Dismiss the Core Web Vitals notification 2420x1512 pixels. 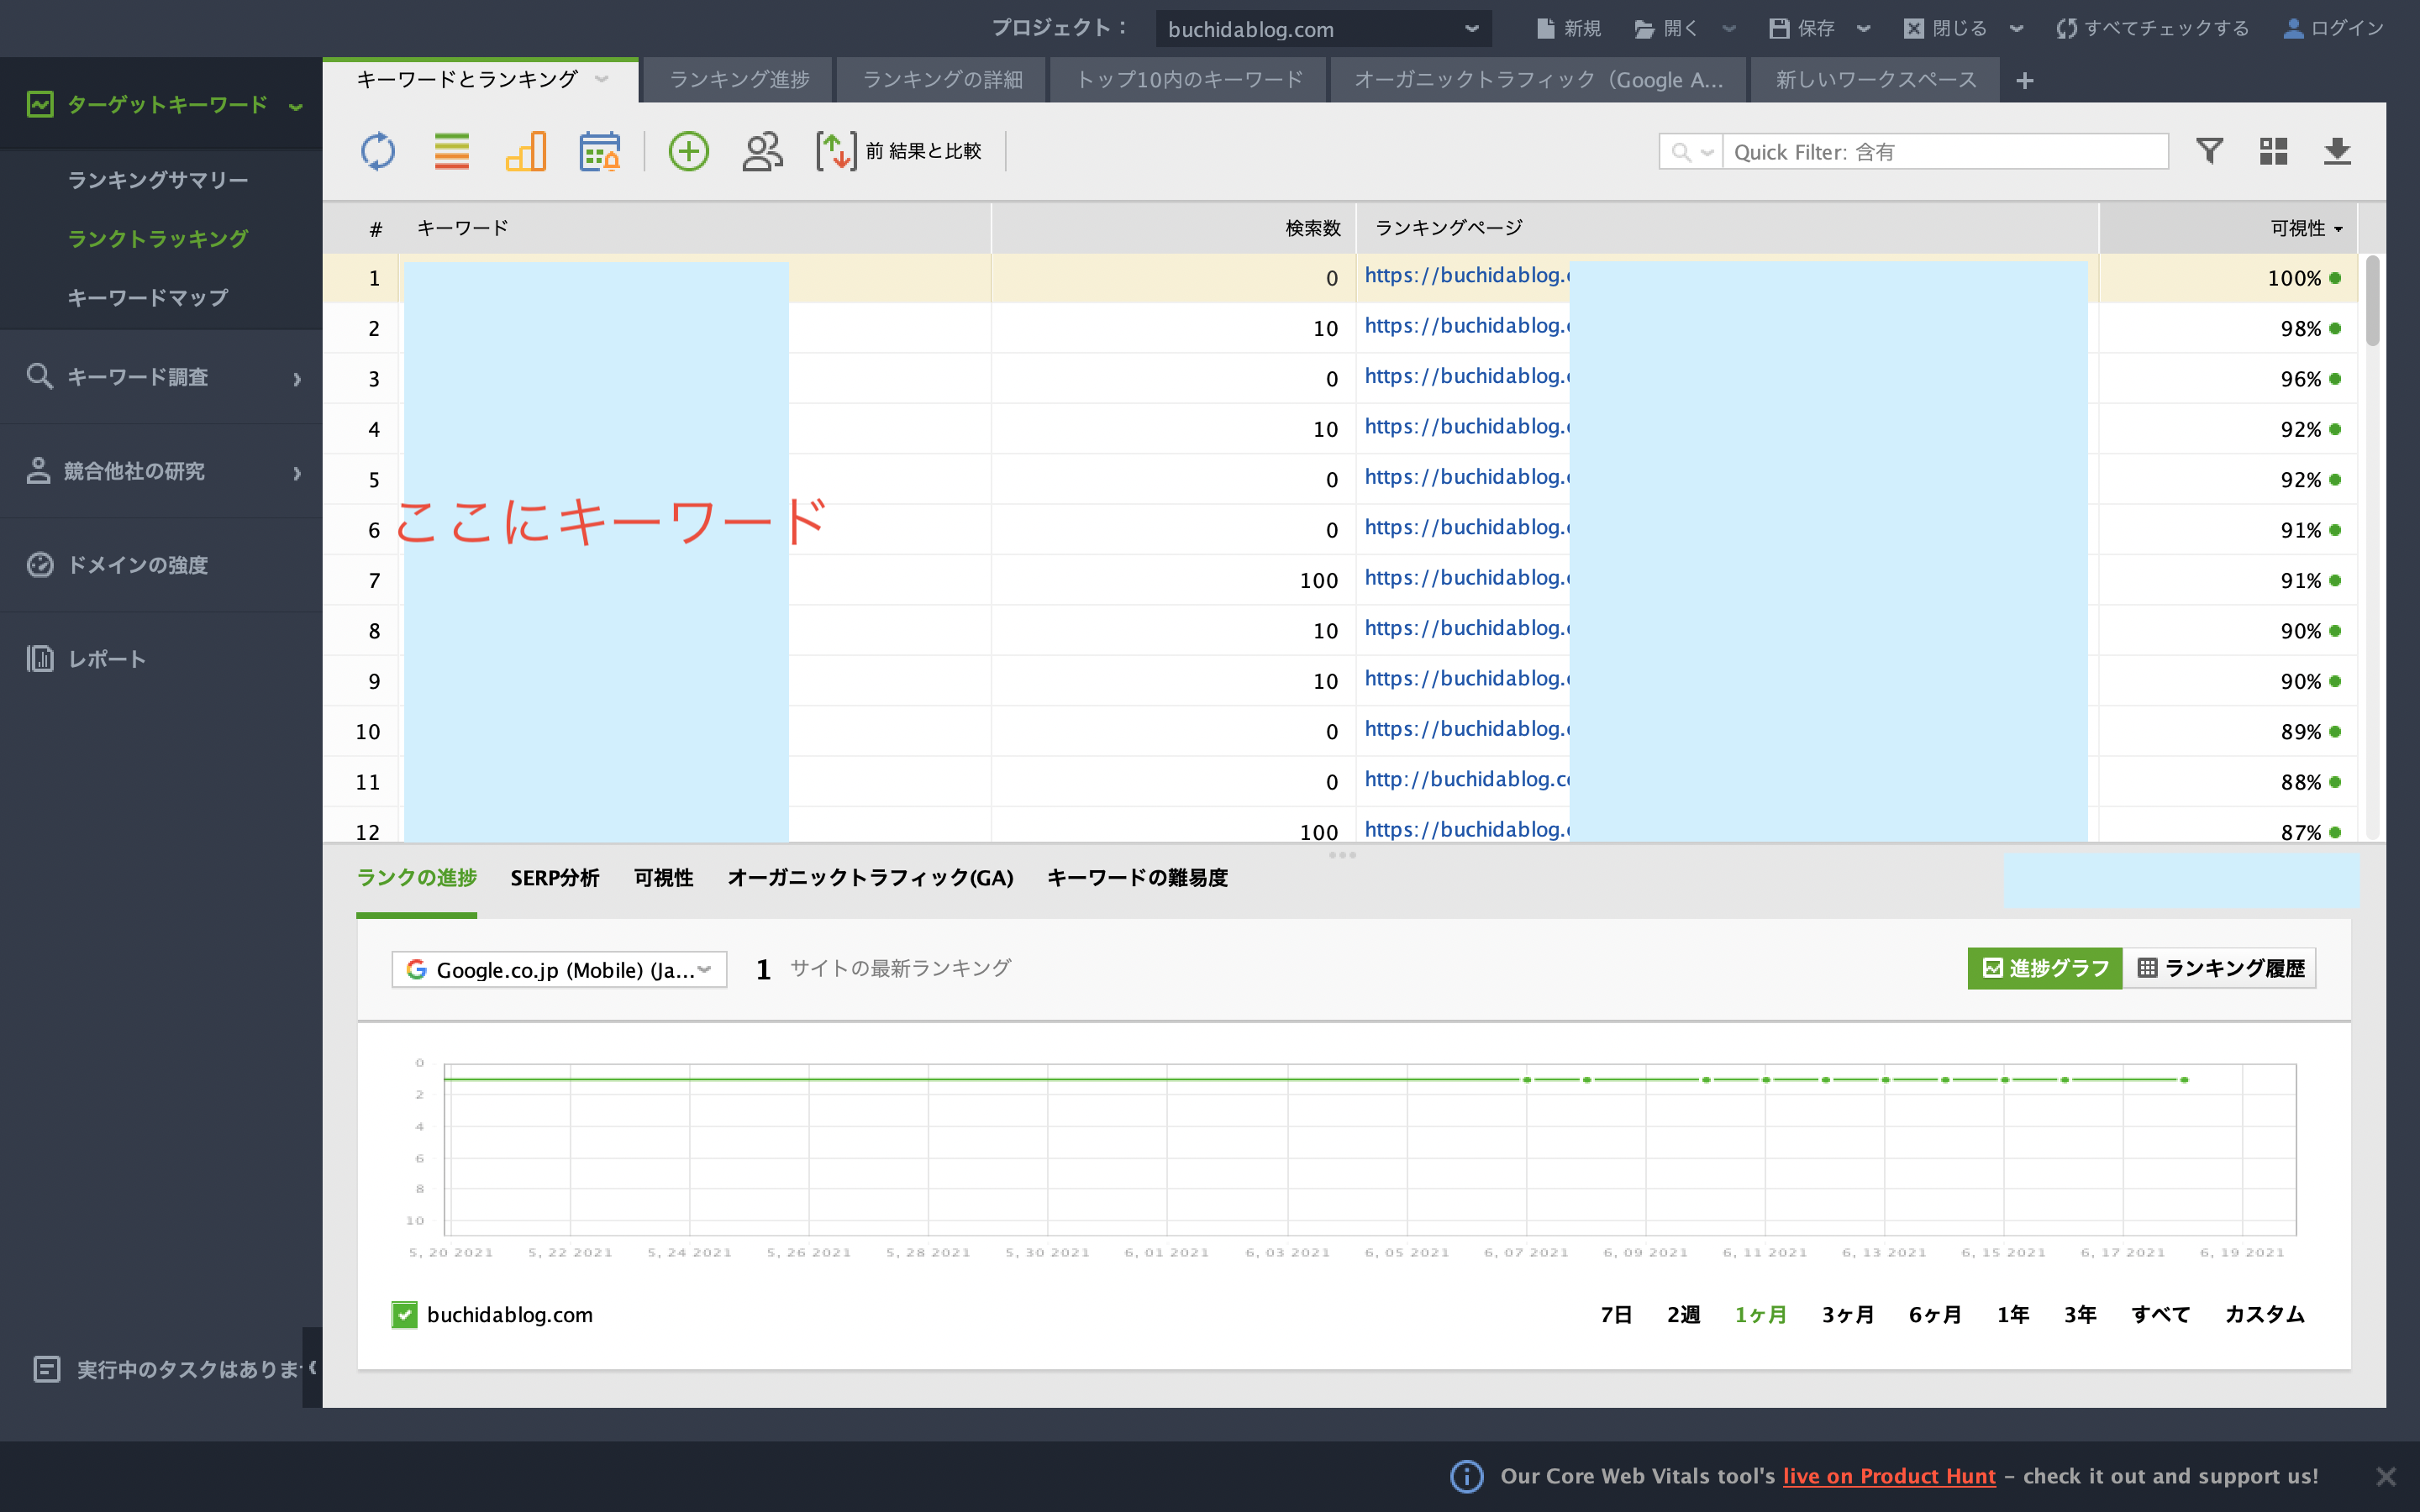[2386, 1476]
